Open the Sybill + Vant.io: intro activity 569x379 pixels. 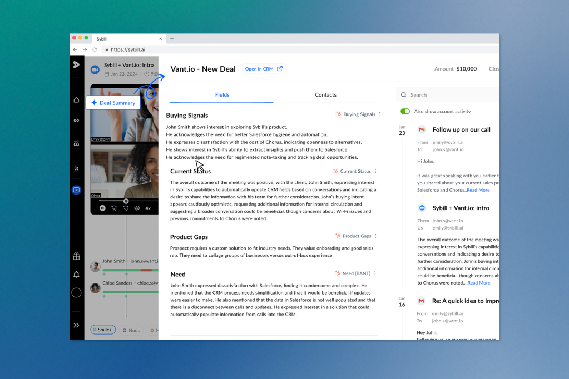point(461,208)
